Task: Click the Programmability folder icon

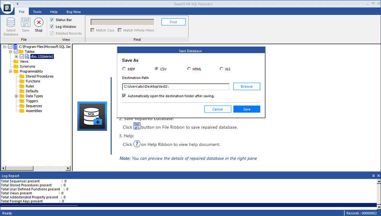Action: (x=16, y=71)
